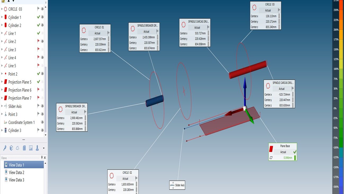Expand the Line 5 tree node

(2, 66)
